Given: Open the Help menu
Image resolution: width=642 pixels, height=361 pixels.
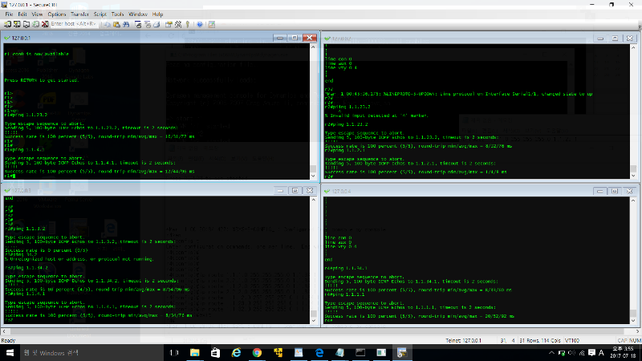Looking at the screenshot, I should pos(157,14).
